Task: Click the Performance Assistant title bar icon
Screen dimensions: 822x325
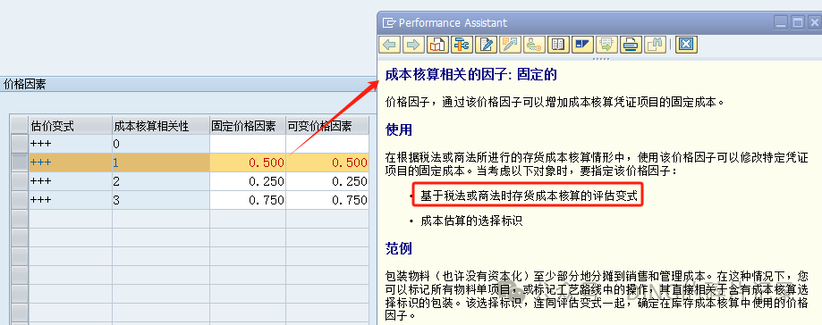Action: pos(388,22)
